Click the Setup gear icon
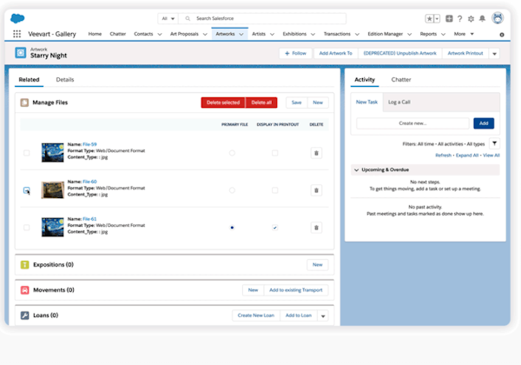Viewport: 521px width, 365px height. coord(471,18)
